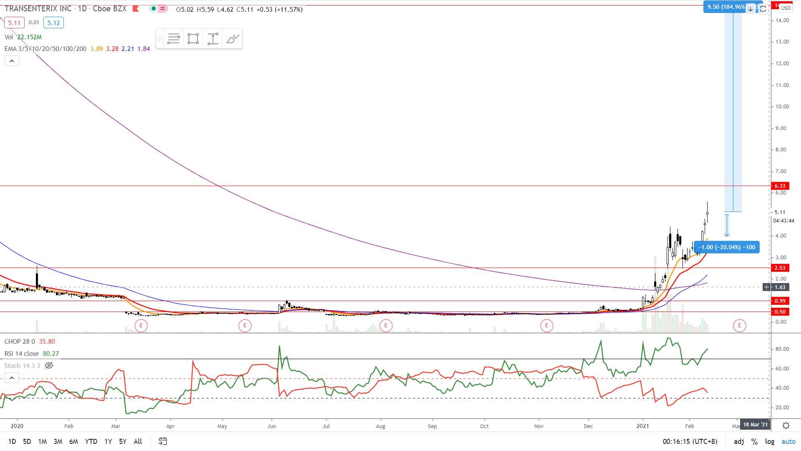Click the line-style icon in the floating toolbar

click(x=174, y=39)
